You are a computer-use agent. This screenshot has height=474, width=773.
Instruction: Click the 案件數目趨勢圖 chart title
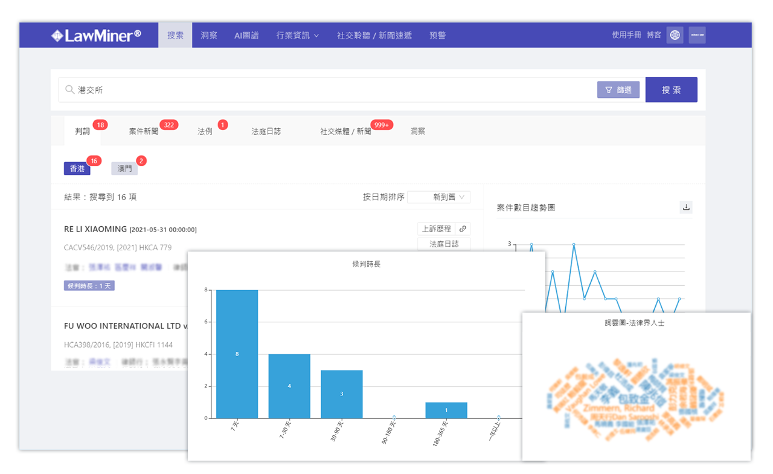pyautogui.click(x=526, y=207)
